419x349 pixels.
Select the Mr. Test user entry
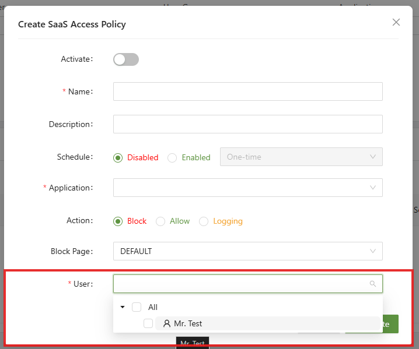[x=187, y=323]
